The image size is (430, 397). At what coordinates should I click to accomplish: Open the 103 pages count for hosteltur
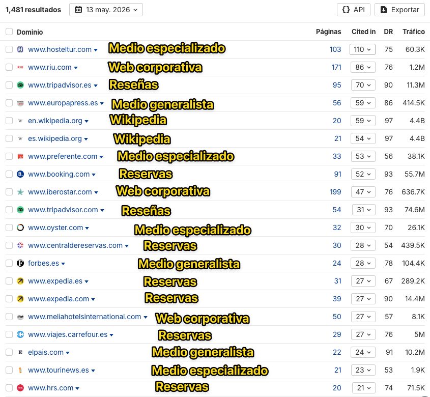335,49
